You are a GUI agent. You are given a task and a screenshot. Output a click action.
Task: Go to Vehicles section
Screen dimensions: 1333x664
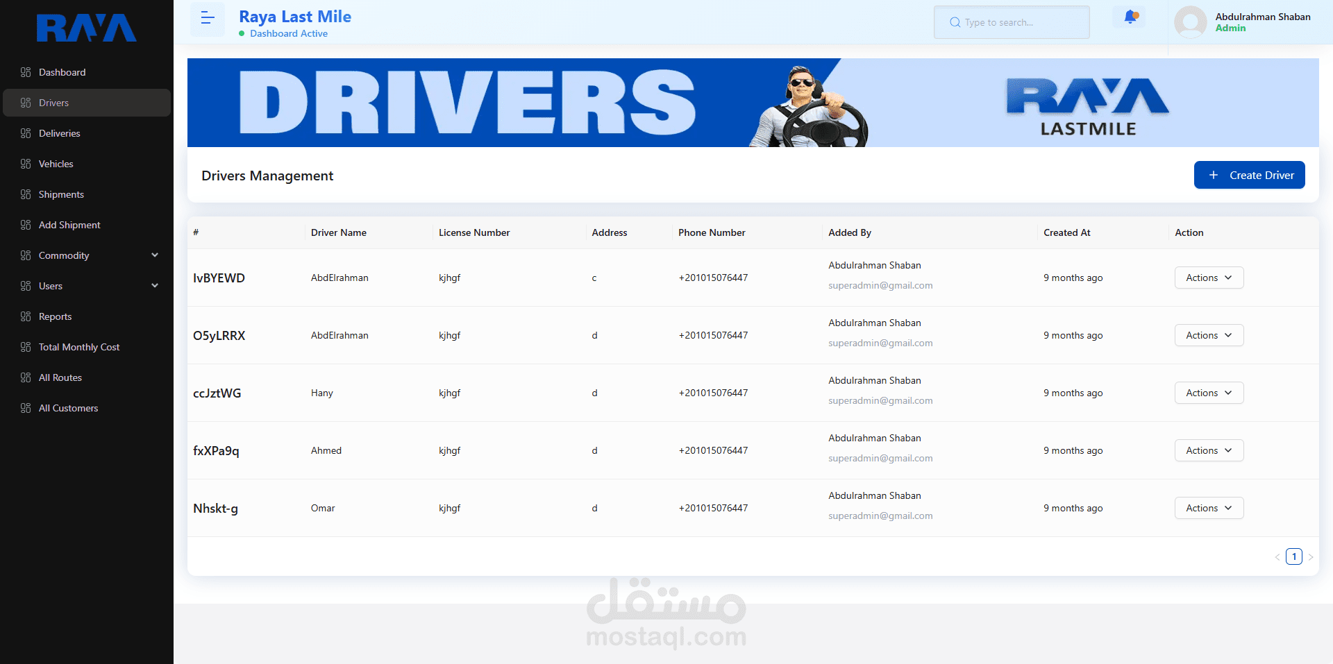pos(87,164)
